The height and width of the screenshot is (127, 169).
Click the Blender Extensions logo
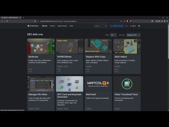click(33, 26)
